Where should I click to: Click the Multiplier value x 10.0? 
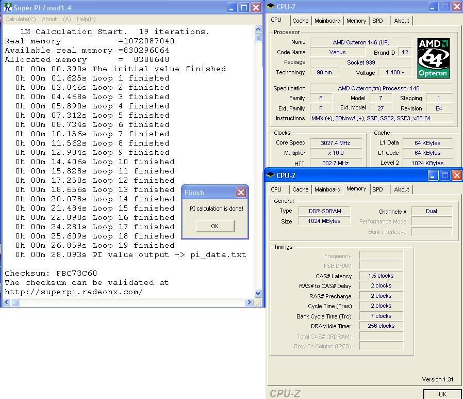336,153
